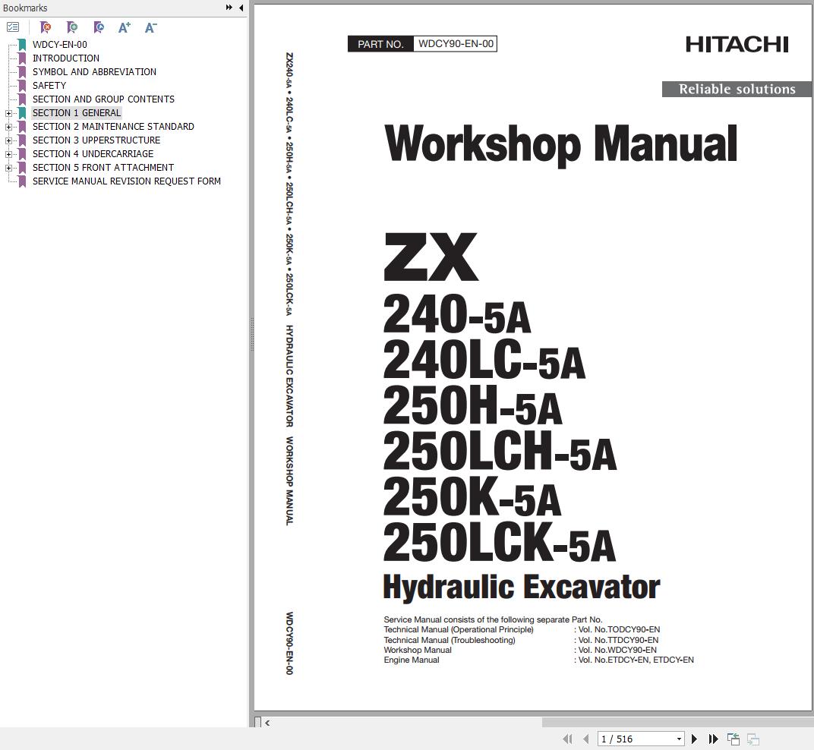
Task: Go to previous page arrow
Action: coord(586,739)
